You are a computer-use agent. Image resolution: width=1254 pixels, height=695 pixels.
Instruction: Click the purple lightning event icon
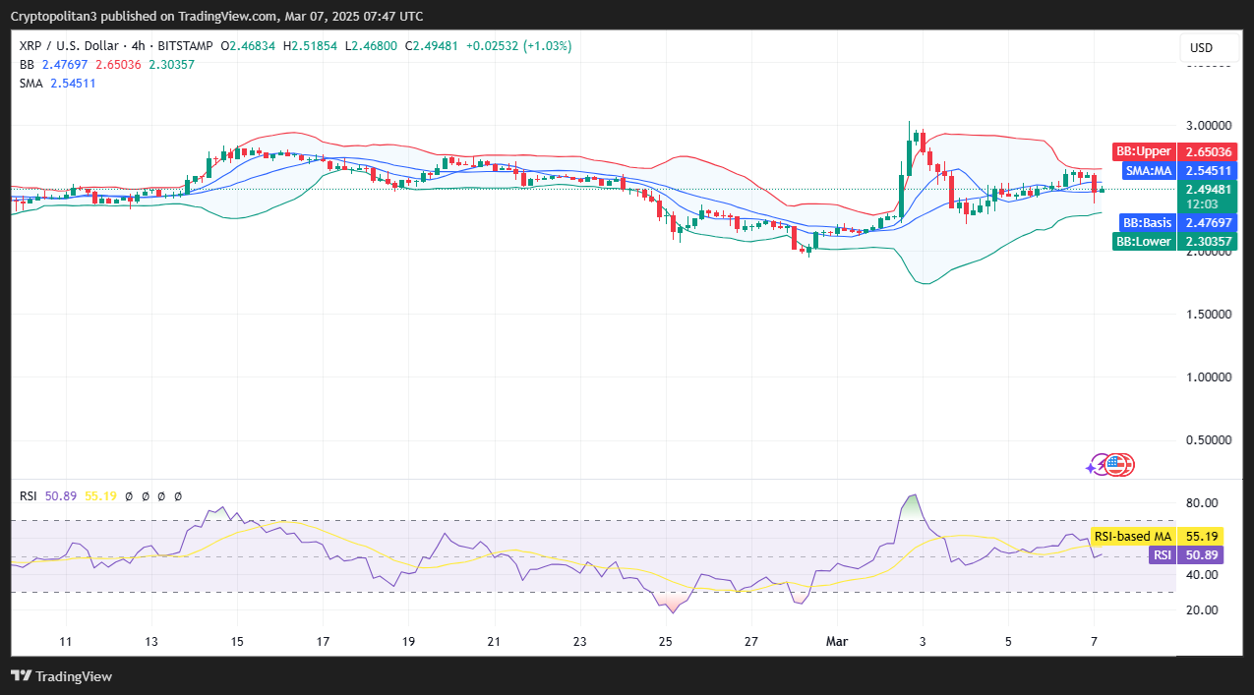(x=1101, y=466)
